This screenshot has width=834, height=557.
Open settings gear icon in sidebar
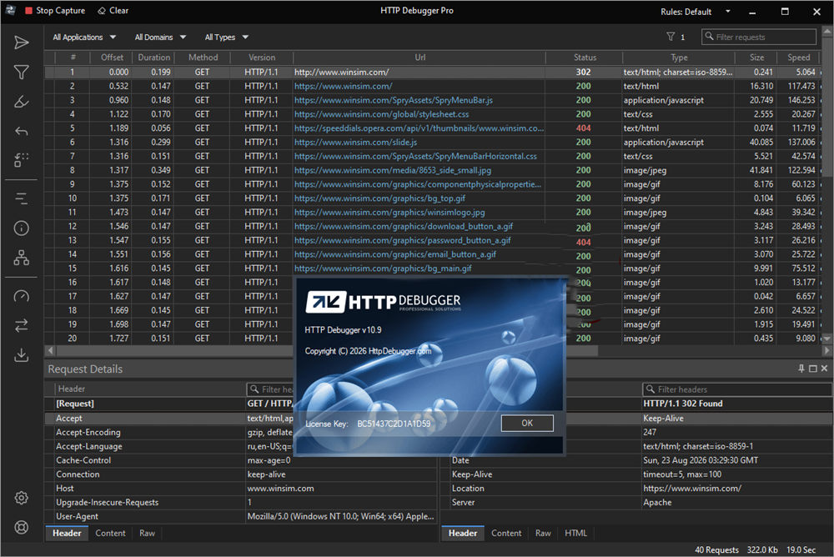[x=22, y=498]
